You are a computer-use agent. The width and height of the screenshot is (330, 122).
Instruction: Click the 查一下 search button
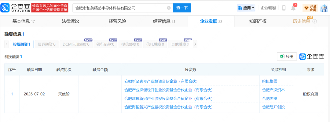click(x=182, y=8)
